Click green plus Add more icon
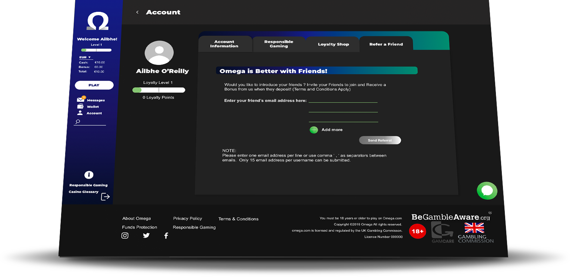 pyautogui.click(x=314, y=130)
